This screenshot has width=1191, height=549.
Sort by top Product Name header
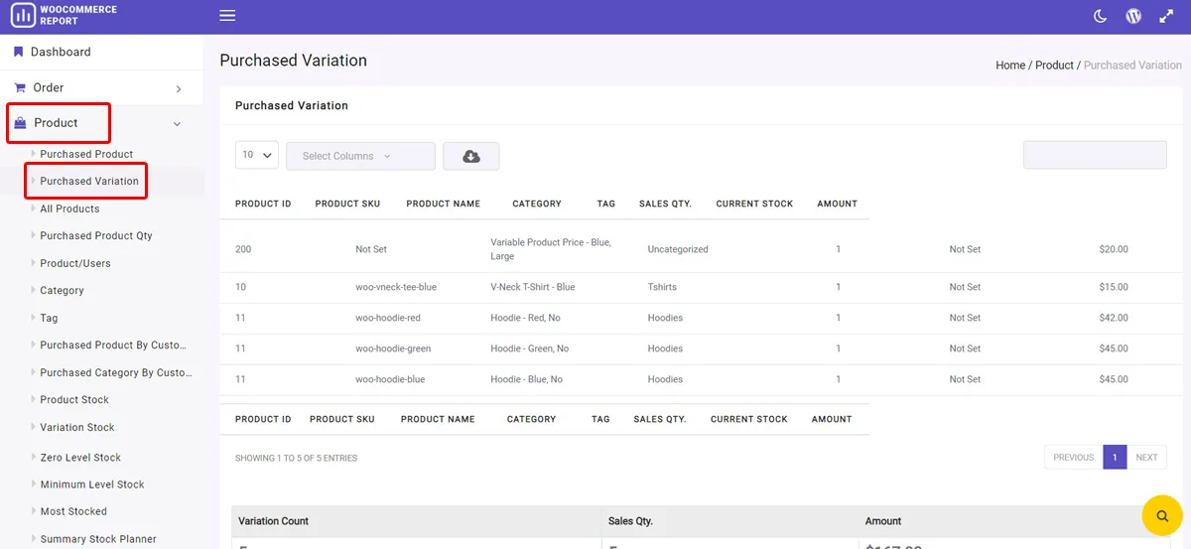click(444, 204)
